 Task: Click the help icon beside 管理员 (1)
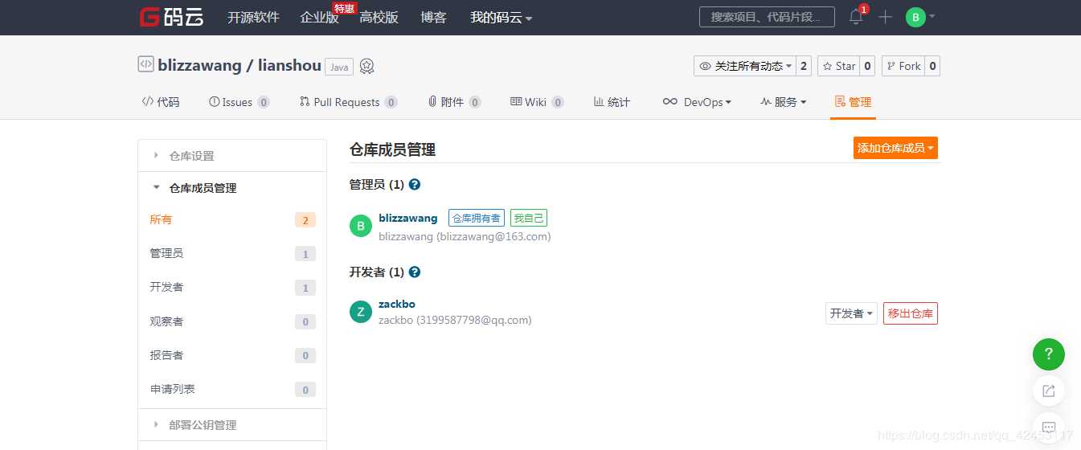[415, 185]
